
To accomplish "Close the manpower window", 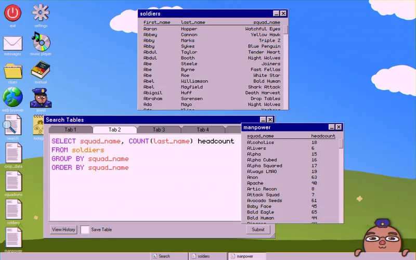I will pyautogui.click(x=339, y=127).
